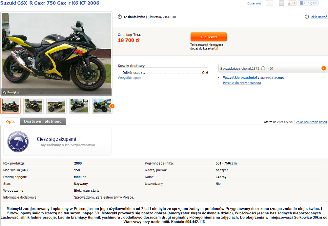
Task: Show next thumbnails with orange arrow
Action: click(x=112, y=106)
